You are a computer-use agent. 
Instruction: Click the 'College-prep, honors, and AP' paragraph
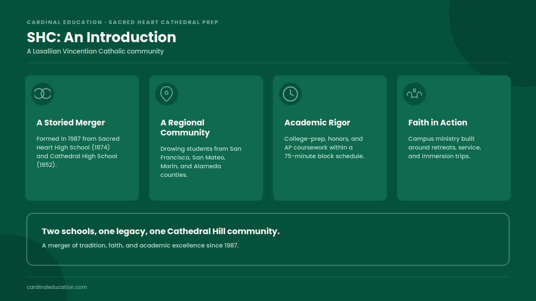(x=324, y=147)
